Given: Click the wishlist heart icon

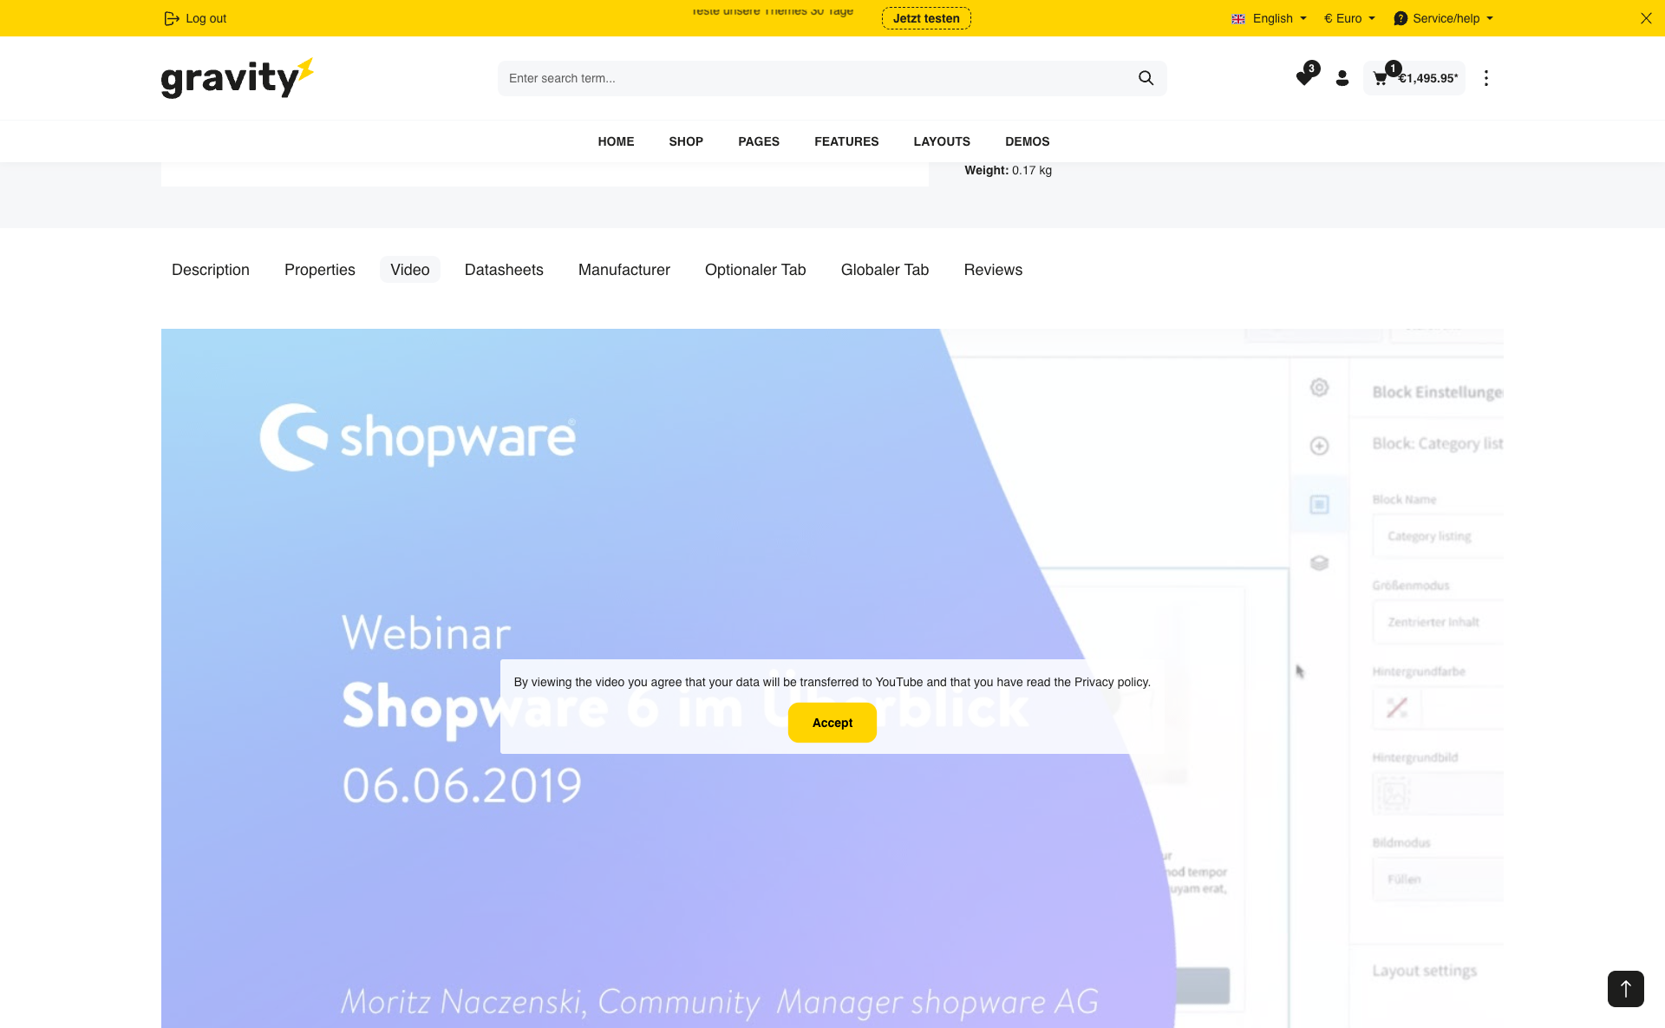Looking at the screenshot, I should [1303, 78].
